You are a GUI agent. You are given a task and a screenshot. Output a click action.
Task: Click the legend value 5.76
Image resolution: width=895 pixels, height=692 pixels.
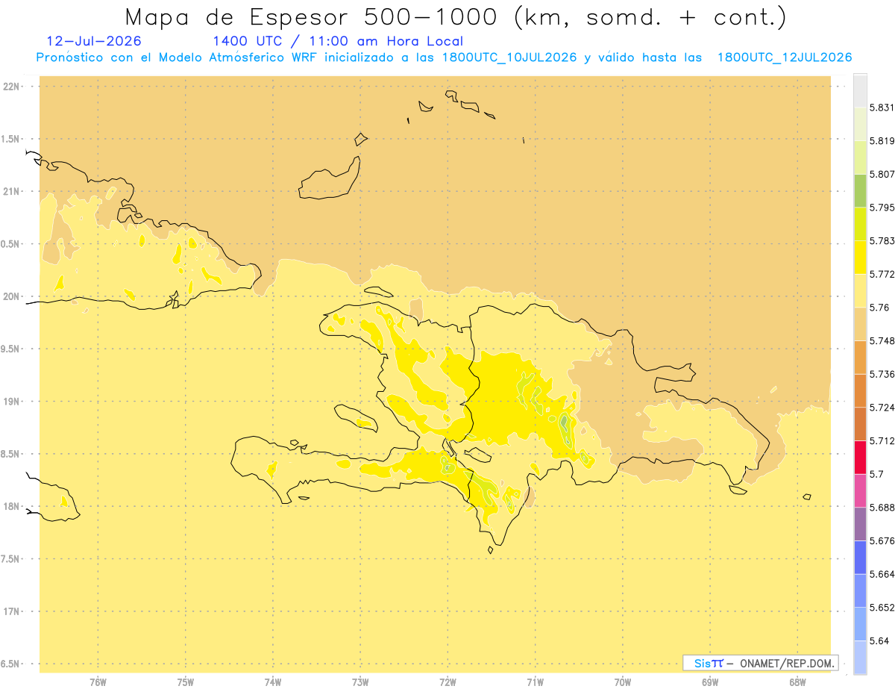click(x=879, y=308)
